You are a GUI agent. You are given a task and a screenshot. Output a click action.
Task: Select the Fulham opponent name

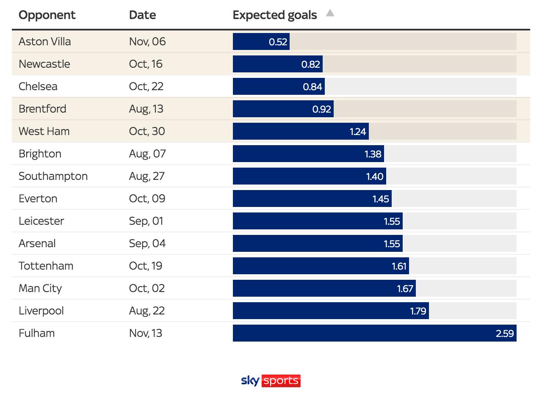(x=36, y=333)
